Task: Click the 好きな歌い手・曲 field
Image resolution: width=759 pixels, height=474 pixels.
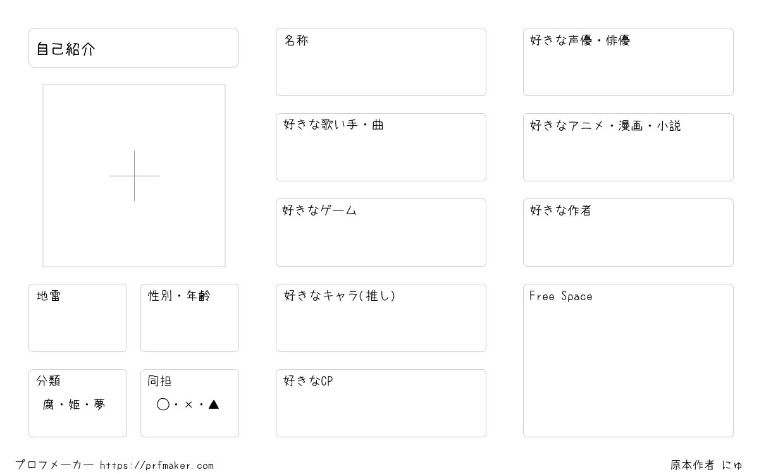Action: (x=381, y=147)
